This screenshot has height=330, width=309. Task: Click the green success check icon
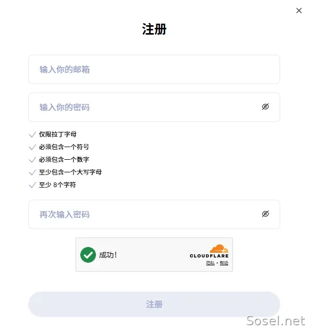88,255
